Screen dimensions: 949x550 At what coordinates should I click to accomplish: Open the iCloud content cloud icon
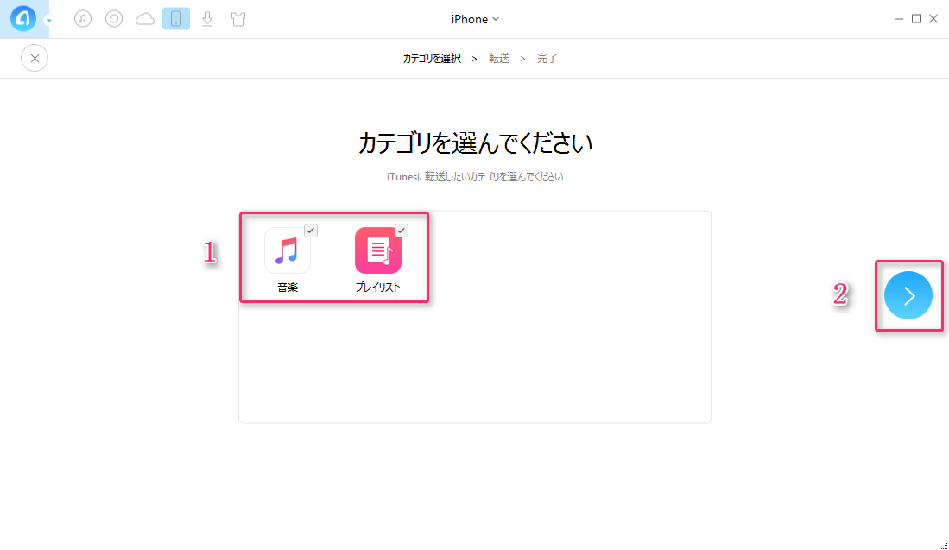[x=145, y=19]
